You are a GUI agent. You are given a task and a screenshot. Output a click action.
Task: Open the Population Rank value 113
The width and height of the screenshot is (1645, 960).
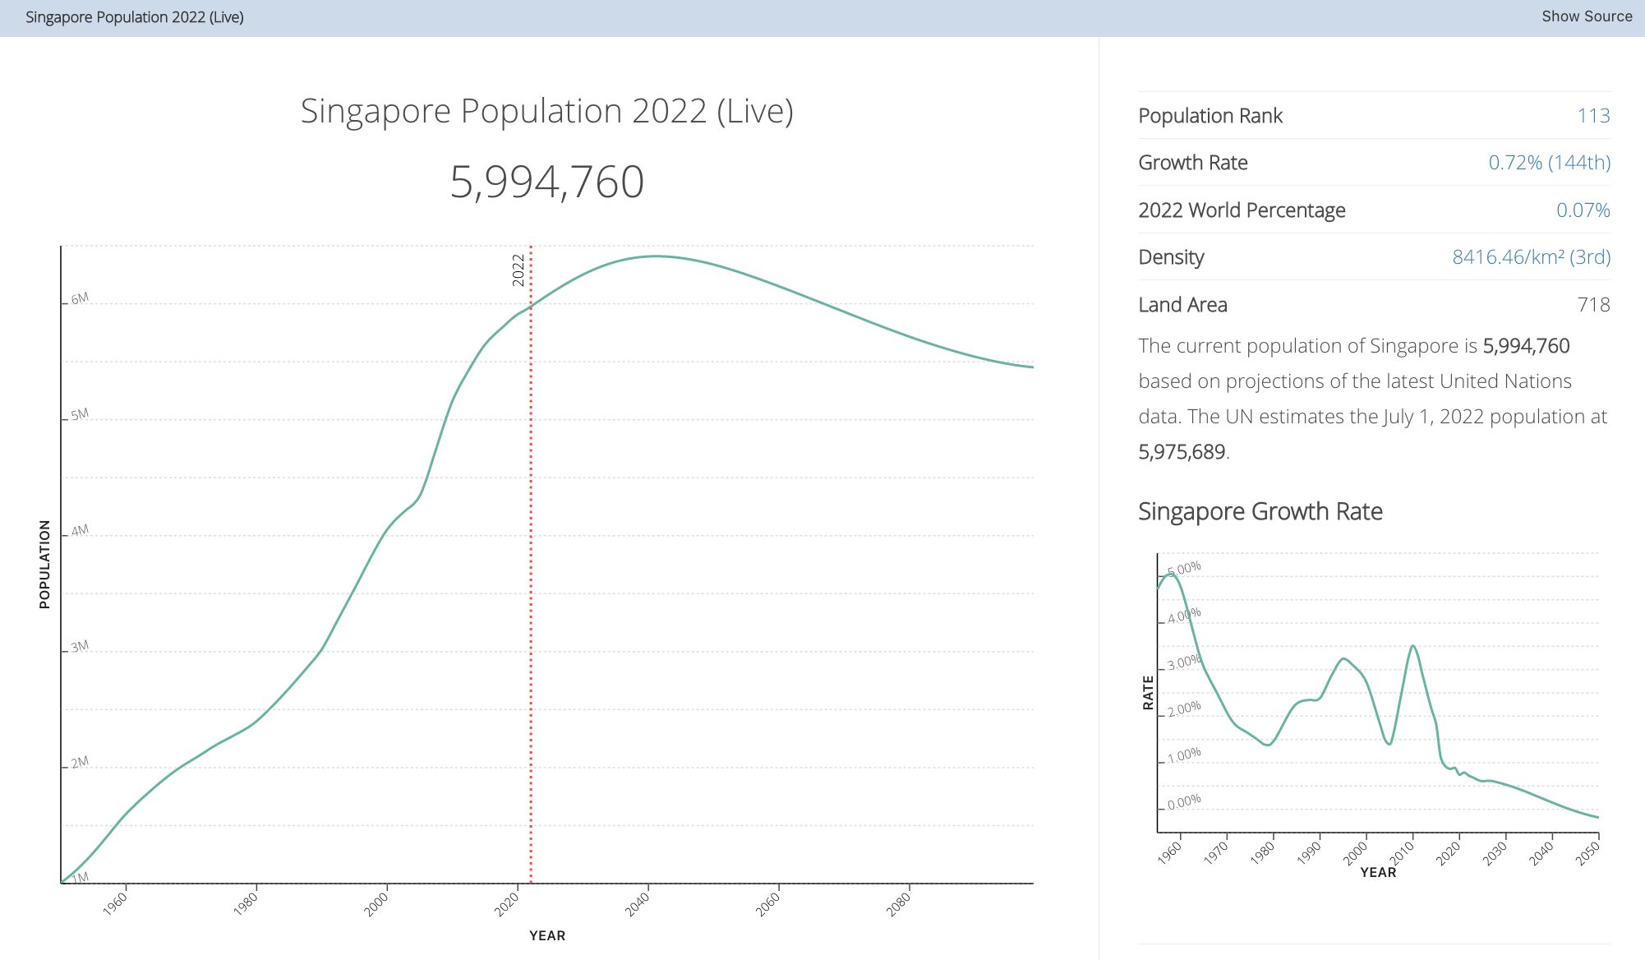click(x=1592, y=116)
